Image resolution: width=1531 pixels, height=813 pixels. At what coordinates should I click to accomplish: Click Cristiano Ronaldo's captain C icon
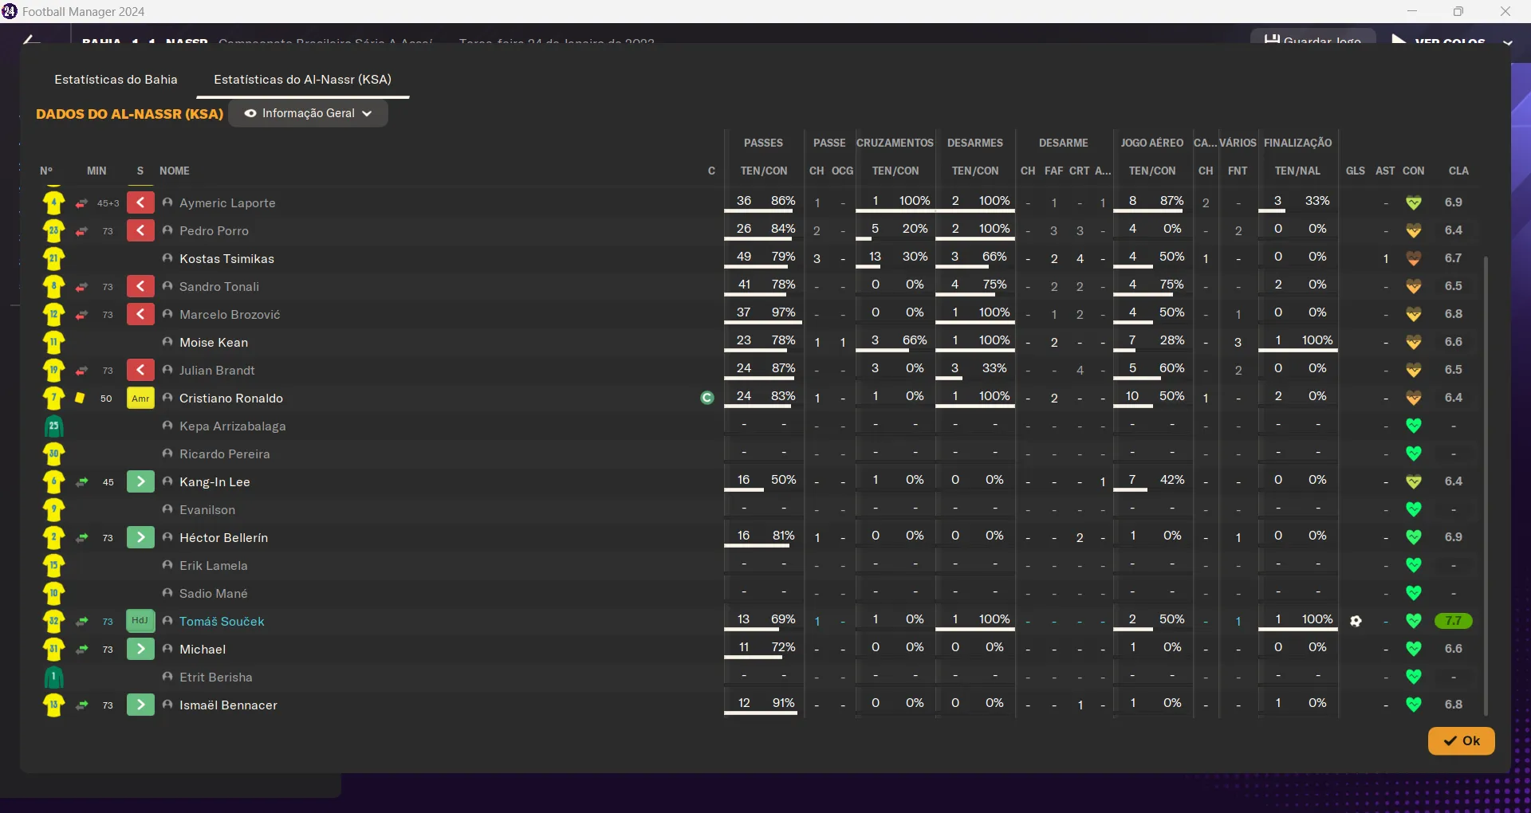tap(706, 398)
